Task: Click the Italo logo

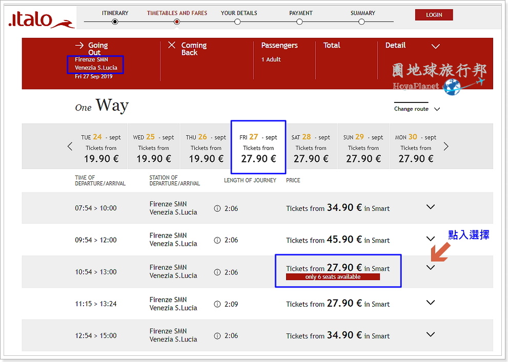Action: (x=41, y=20)
